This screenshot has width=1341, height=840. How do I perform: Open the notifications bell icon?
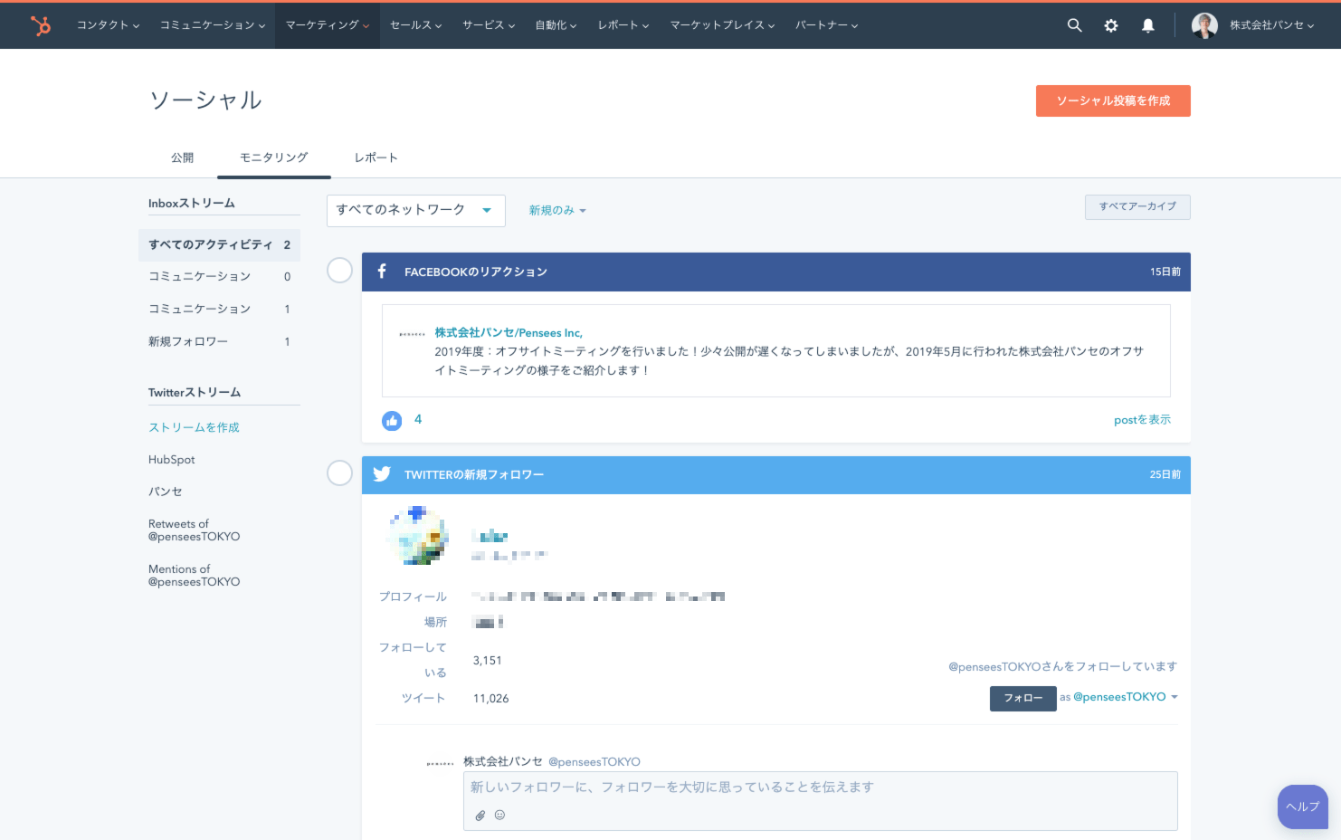point(1147,25)
